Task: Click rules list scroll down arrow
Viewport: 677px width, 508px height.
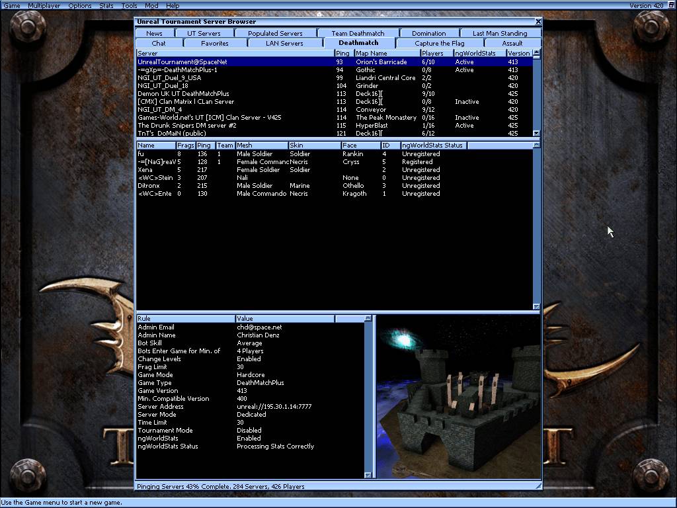Action: (x=368, y=475)
